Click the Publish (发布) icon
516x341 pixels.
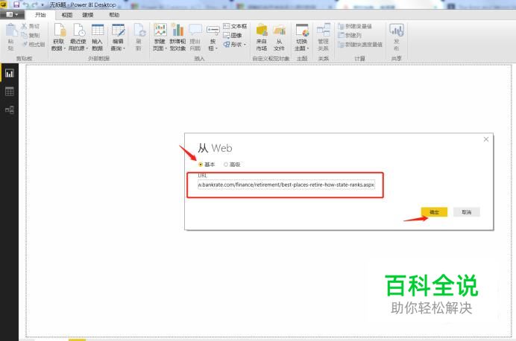coord(396,31)
